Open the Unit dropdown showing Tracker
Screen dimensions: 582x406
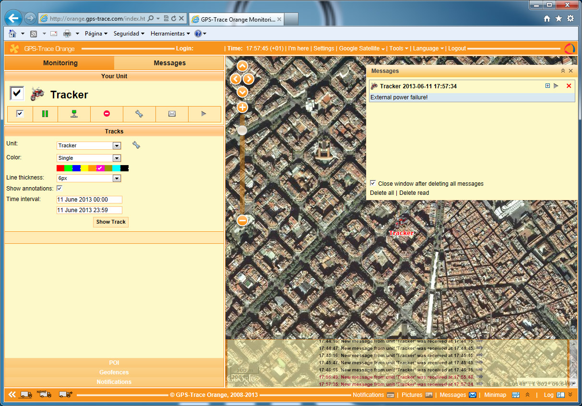(89, 145)
